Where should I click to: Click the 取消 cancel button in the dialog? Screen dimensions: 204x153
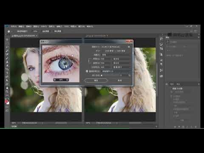tap(120, 80)
